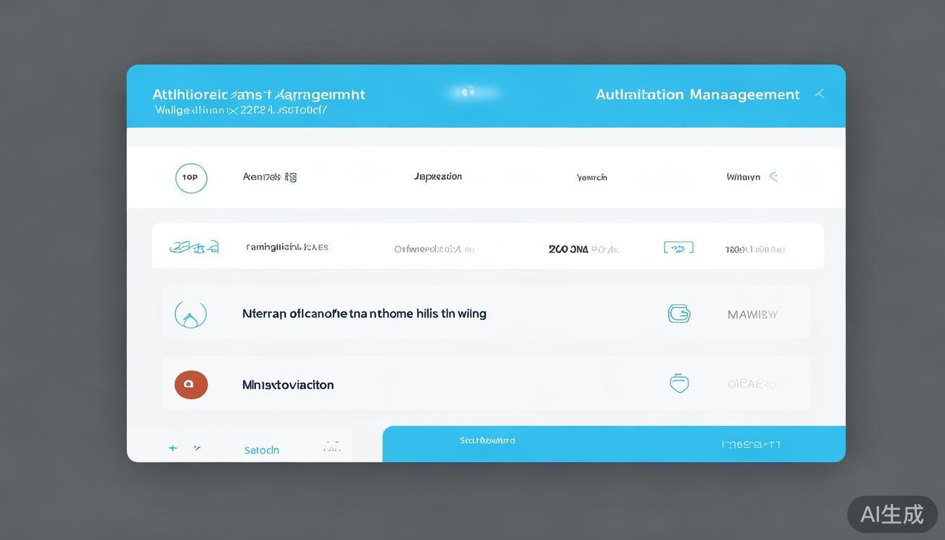Select the orange circle badge on the Minsxtoviaciton row
The width and height of the screenshot is (945, 540).
[x=191, y=384]
